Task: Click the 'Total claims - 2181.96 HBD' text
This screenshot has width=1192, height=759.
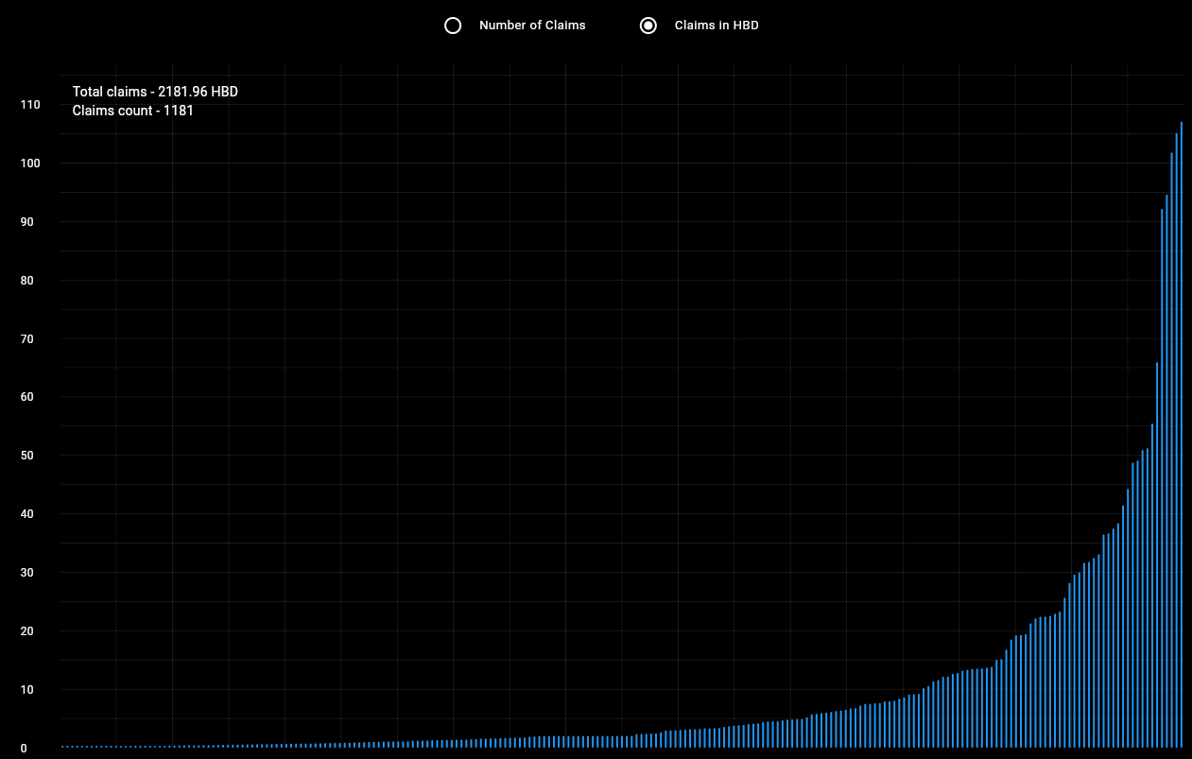Action: tap(155, 92)
